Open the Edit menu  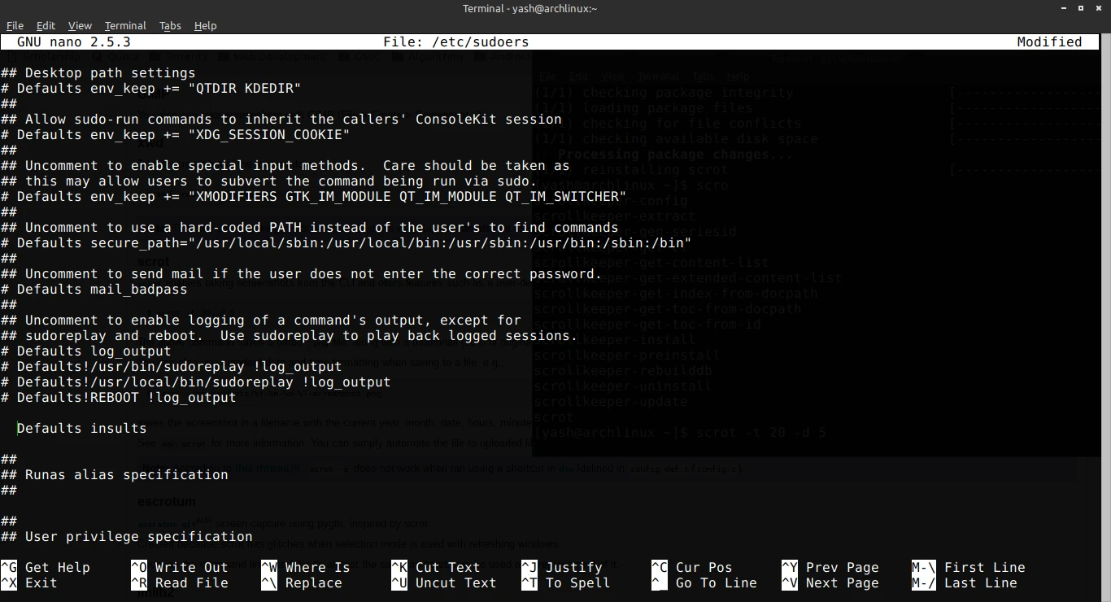point(46,25)
